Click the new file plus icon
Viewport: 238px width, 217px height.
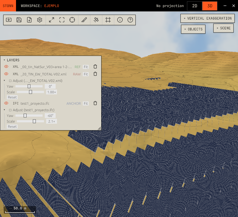pos(29,20)
